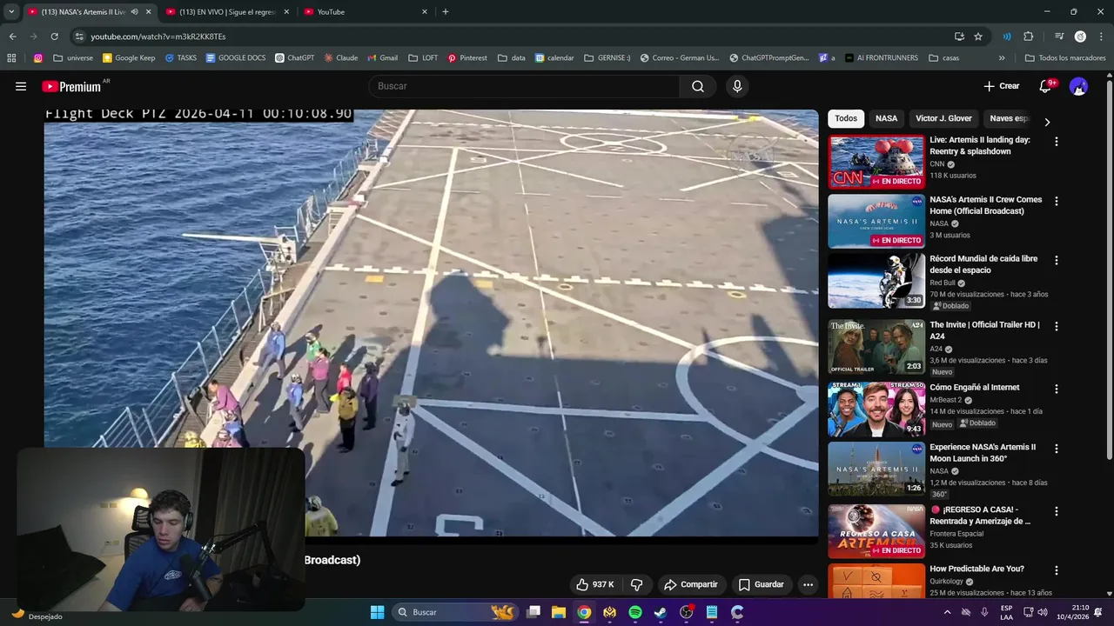Open options for Cómo Engañé al Internet
The height and width of the screenshot is (626, 1114).
point(1057,389)
